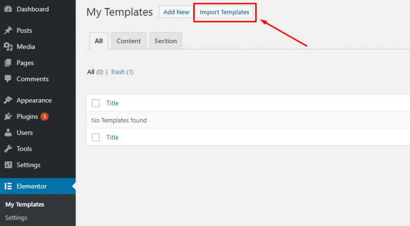
Task: Sort templates by the header Title link
Action: (112, 103)
